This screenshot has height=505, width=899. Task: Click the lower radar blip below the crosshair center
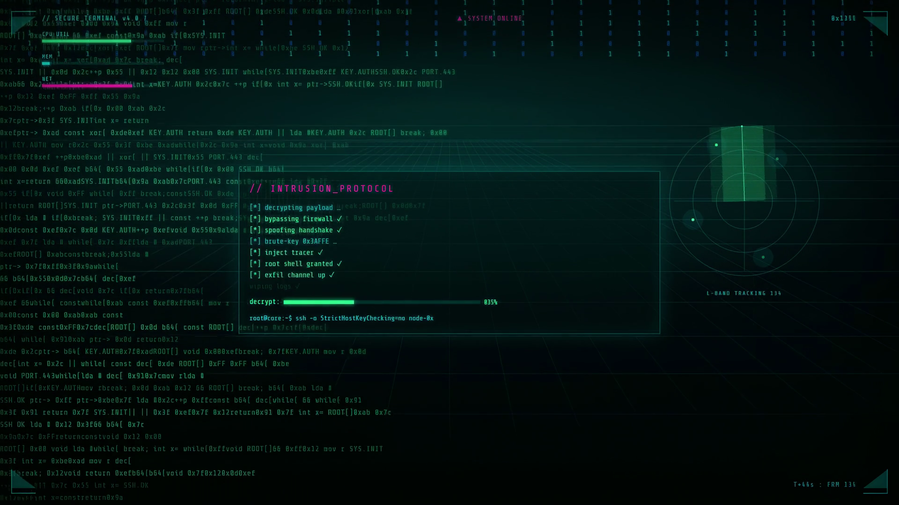pyautogui.click(x=763, y=257)
